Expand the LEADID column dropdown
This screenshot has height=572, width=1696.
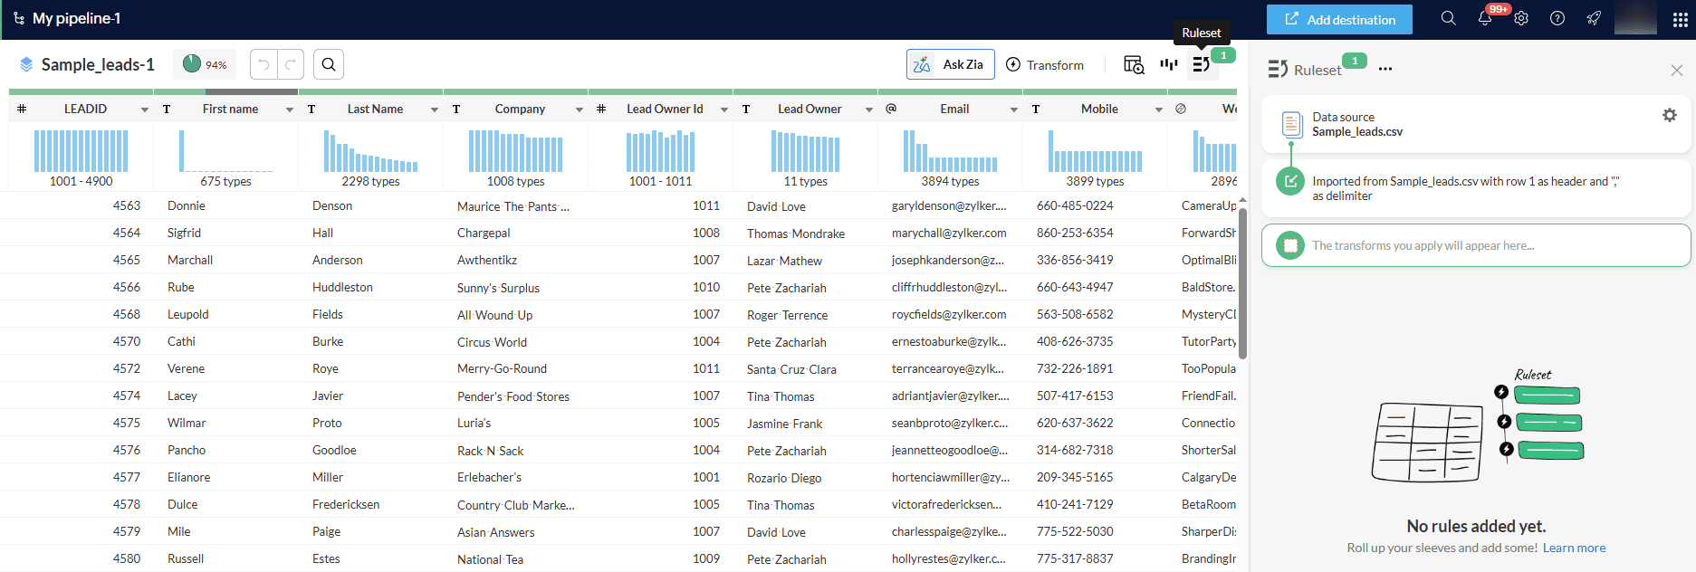[144, 110]
